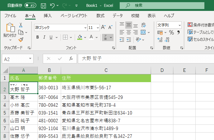This screenshot has height=140, width=214.
Task: Click the Fill Color bucket icon
Action: (x=80, y=37)
